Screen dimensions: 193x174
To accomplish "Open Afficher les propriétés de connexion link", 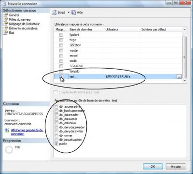I will [27, 132].
